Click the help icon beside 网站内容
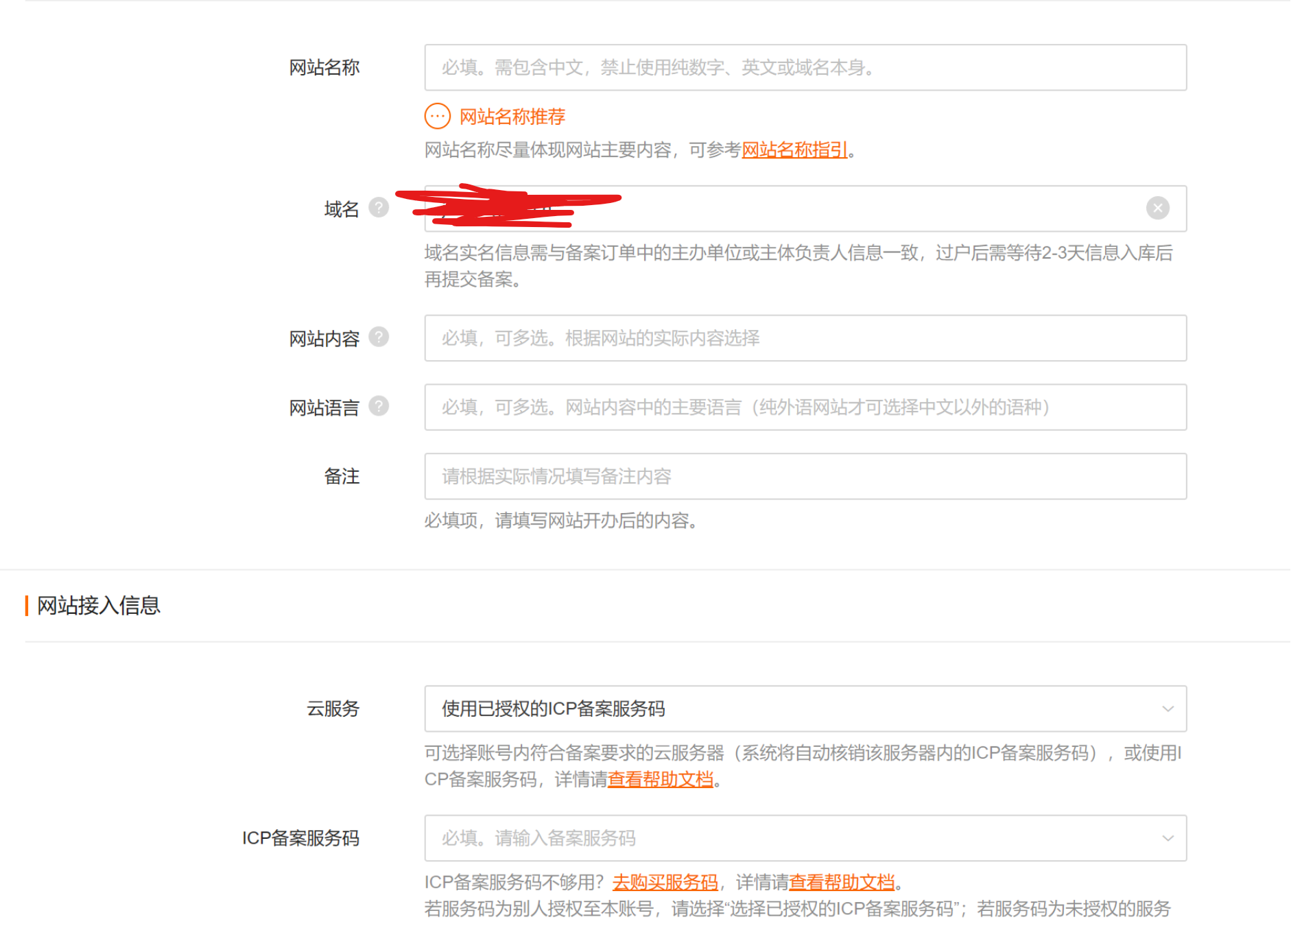This screenshot has height=937, width=1291. click(379, 337)
